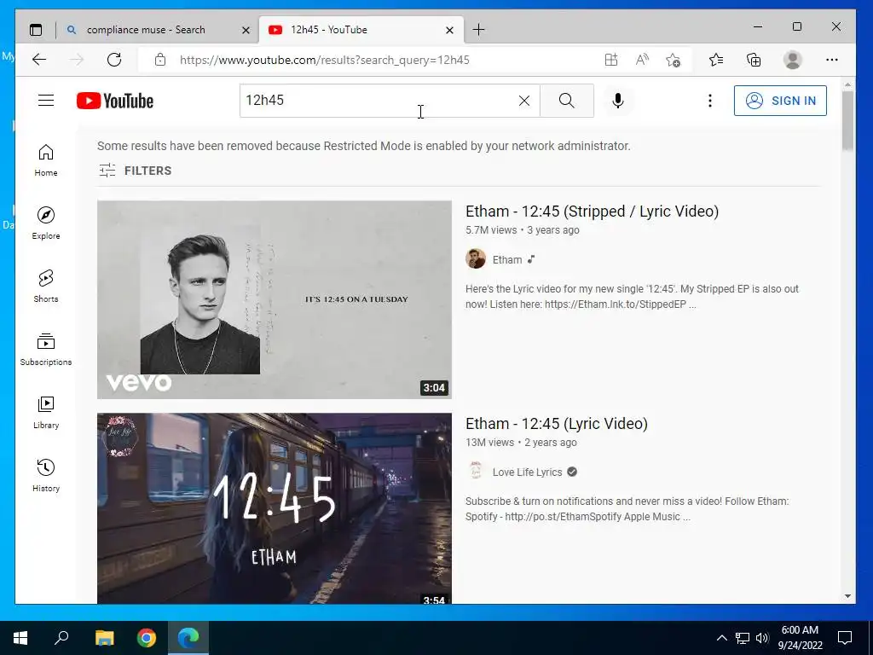Viewport: 873px width, 655px height.
Task: Open YouTube settings three-dot menu
Action: tap(710, 101)
